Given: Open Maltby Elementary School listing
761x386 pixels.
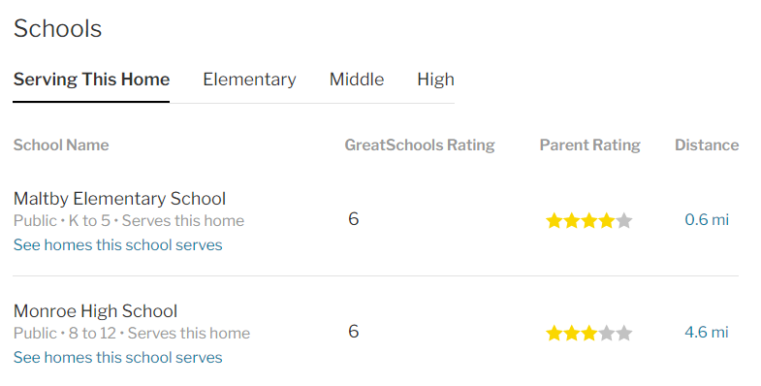Looking at the screenshot, I should [x=119, y=199].
